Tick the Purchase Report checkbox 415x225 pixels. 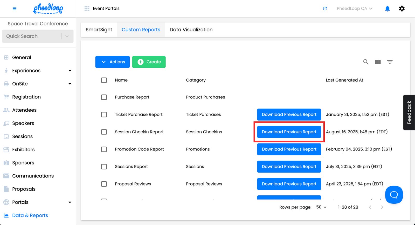pos(104,97)
